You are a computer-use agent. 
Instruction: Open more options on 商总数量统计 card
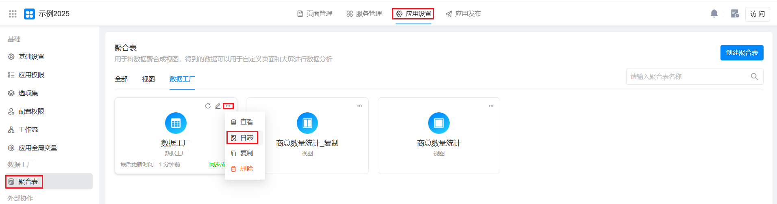pyautogui.click(x=491, y=106)
